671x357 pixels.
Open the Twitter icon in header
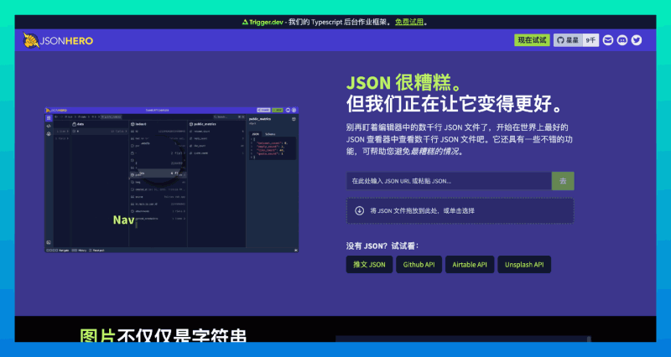pos(637,40)
